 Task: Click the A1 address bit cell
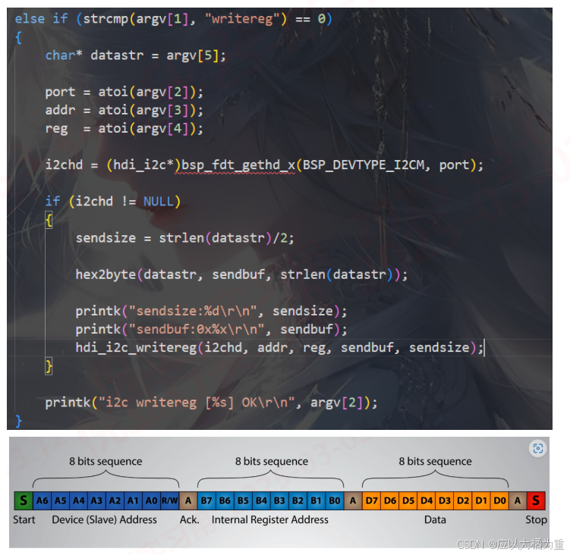click(133, 500)
